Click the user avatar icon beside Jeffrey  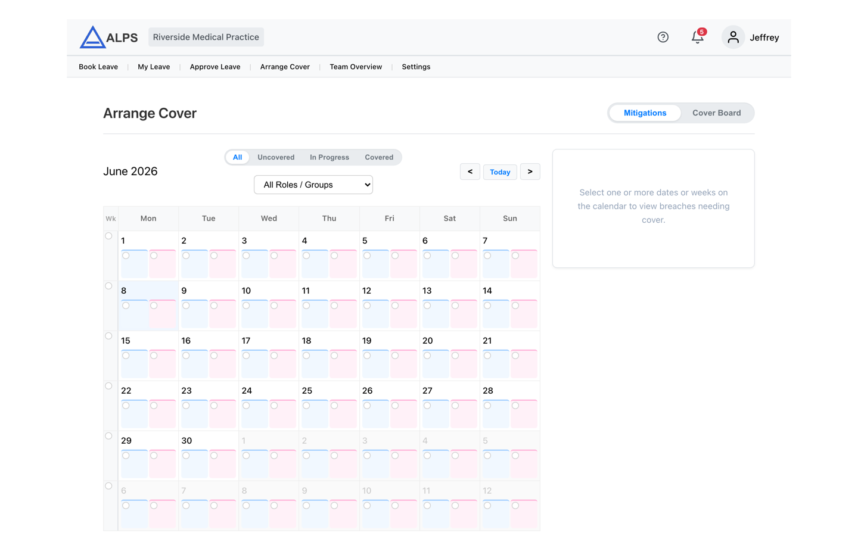[x=733, y=37]
